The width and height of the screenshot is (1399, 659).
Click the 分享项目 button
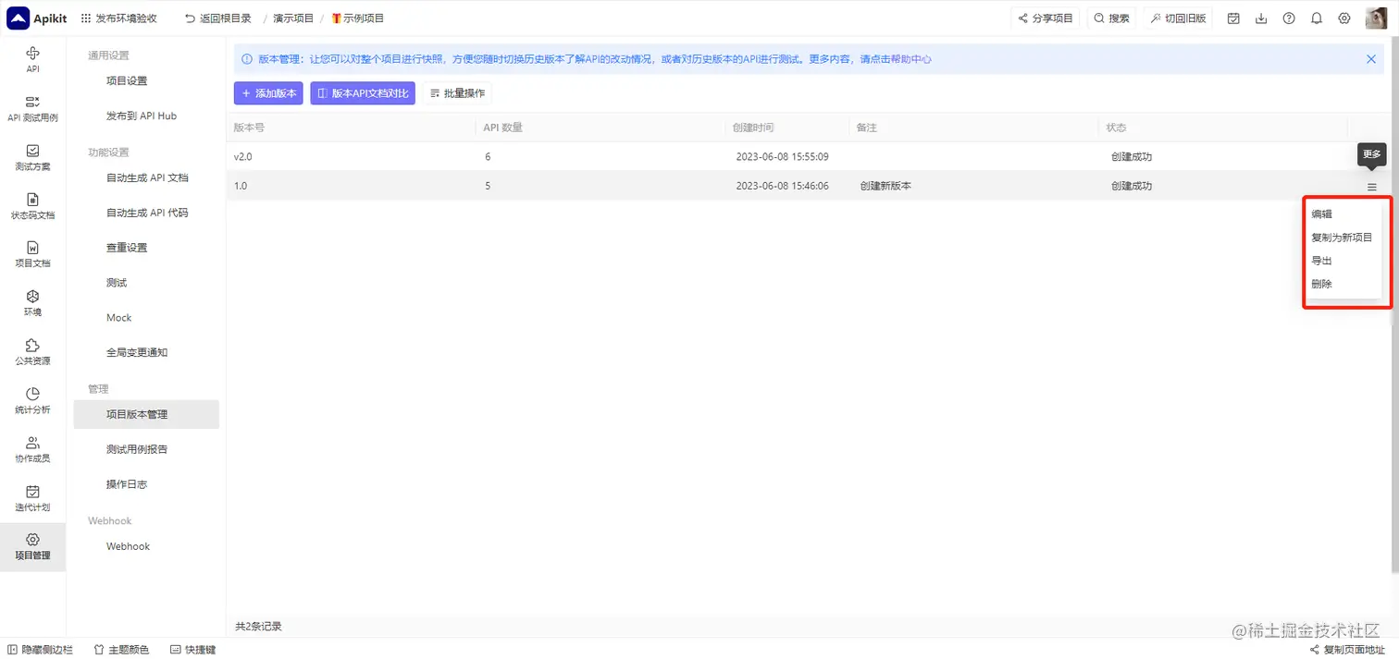click(1046, 18)
